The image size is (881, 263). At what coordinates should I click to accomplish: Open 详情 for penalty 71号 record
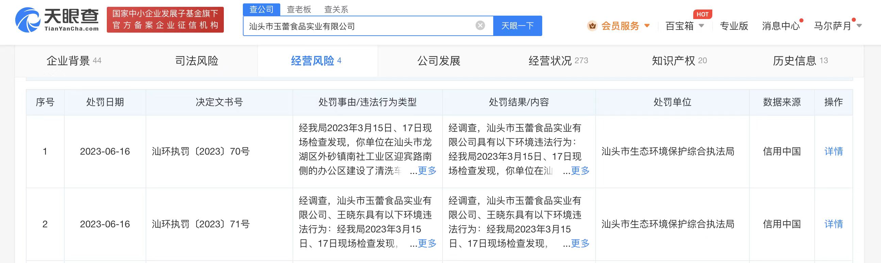point(833,224)
